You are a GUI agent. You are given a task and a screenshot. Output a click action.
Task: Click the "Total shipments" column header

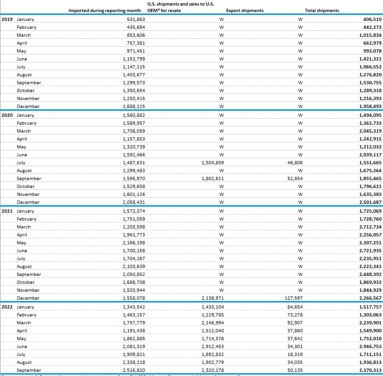click(322, 10)
